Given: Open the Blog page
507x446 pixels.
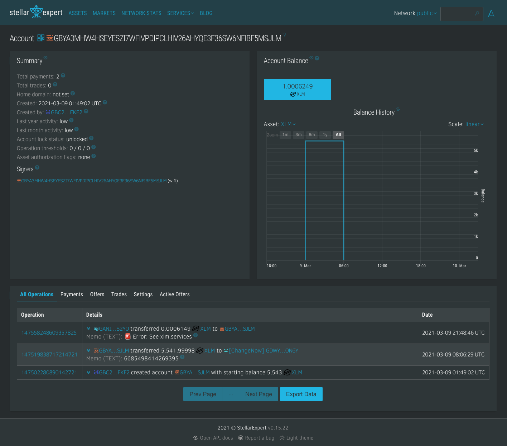Looking at the screenshot, I should pos(206,13).
